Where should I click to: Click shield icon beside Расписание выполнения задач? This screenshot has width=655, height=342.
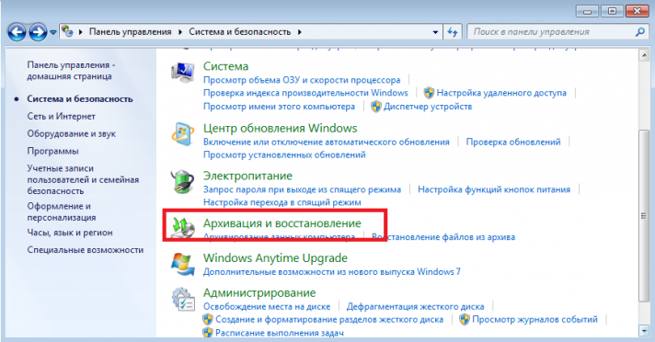[x=208, y=333]
